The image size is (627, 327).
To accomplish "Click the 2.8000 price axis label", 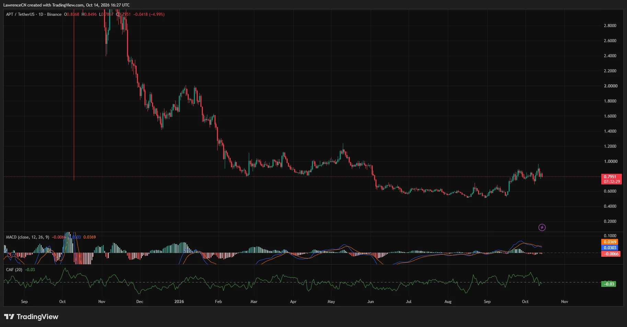I will coord(610,26).
